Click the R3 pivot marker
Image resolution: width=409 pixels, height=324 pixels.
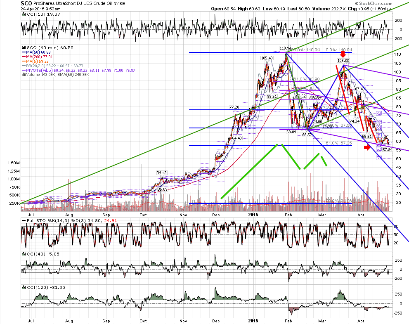pos(379,113)
